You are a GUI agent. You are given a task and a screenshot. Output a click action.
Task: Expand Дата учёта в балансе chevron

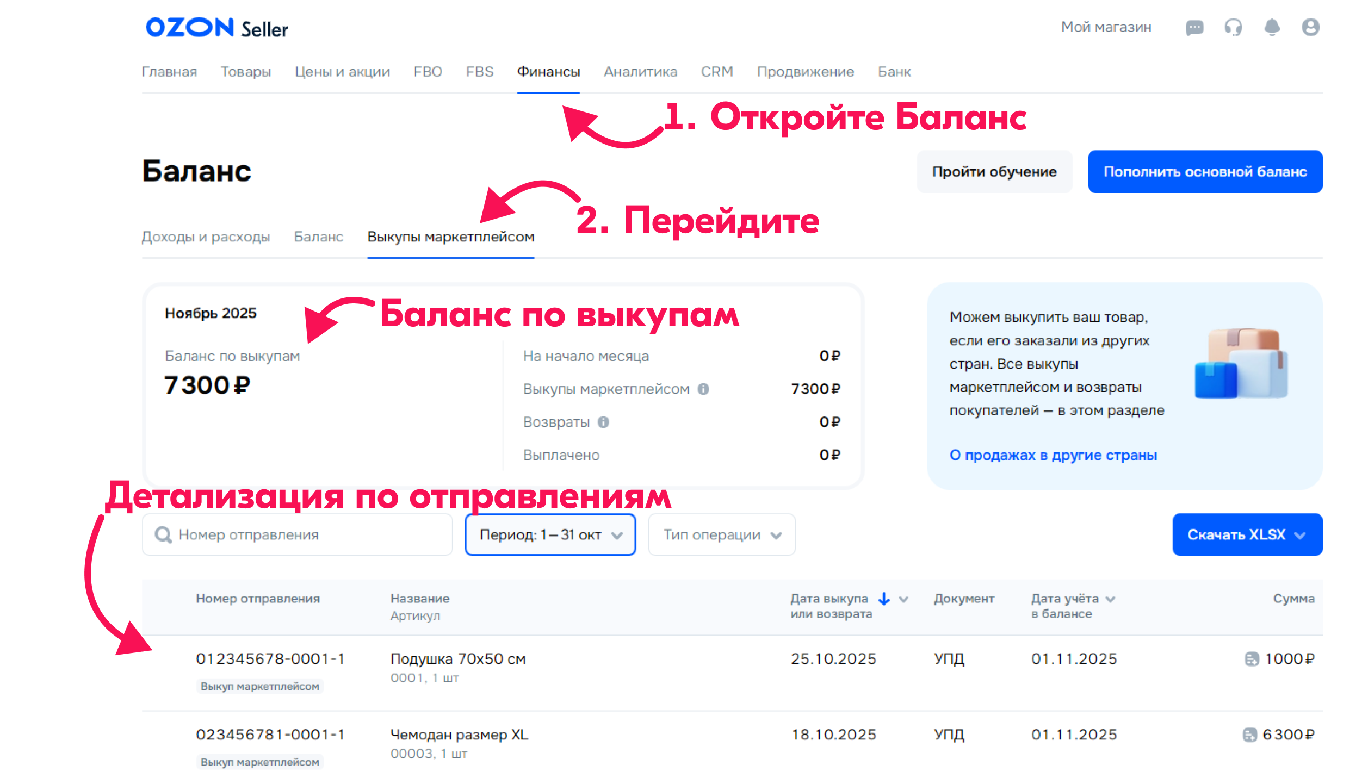[x=1111, y=599]
